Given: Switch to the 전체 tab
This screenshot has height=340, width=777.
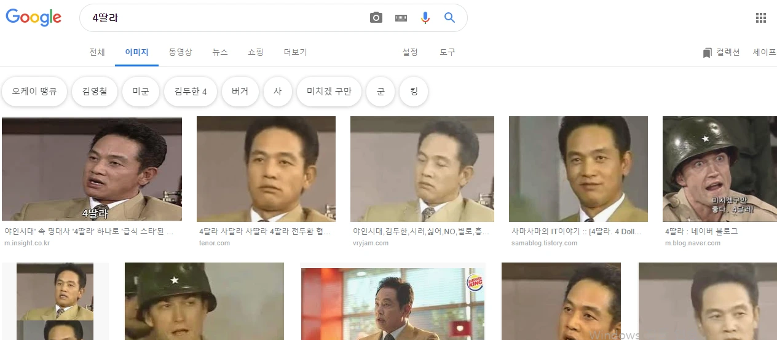Looking at the screenshot, I should tap(97, 52).
